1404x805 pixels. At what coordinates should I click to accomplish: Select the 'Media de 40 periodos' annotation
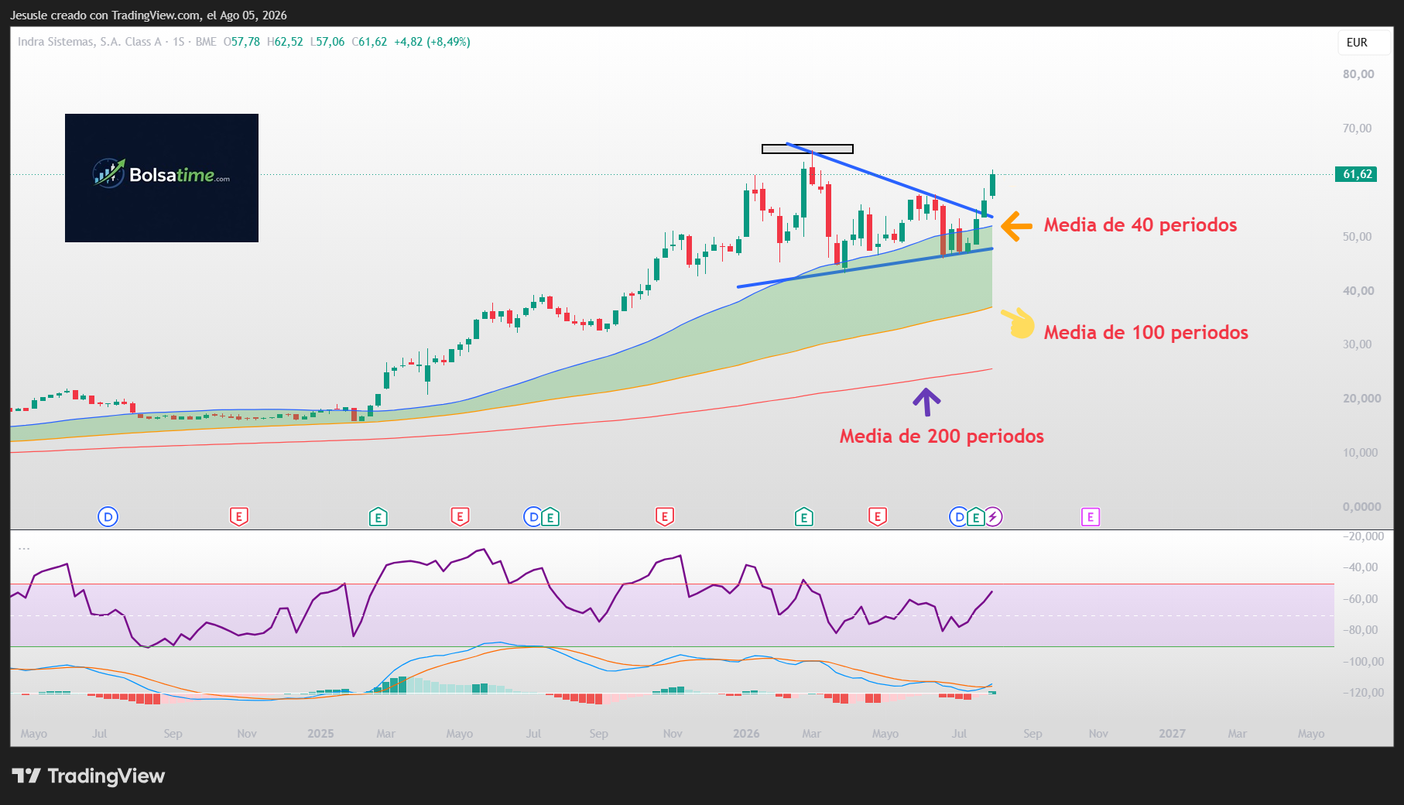(1140, 225)
